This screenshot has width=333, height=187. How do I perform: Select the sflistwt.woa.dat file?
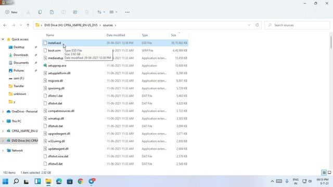pyautogui.click(x=58, y=156)
